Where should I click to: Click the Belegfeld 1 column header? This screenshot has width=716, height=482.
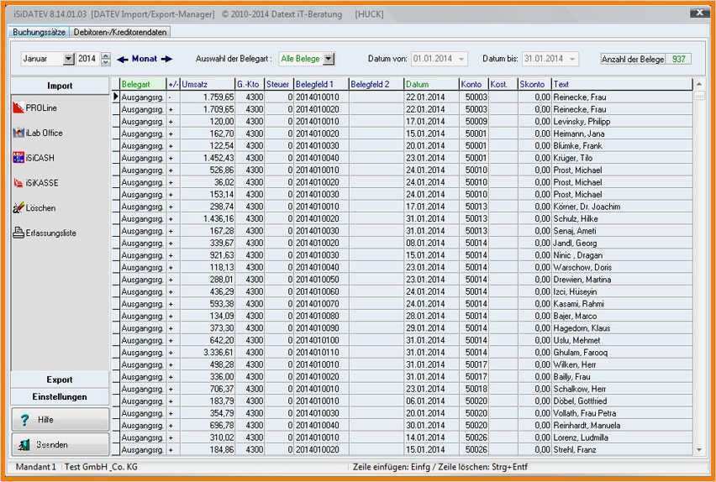[x=321, y=84]
